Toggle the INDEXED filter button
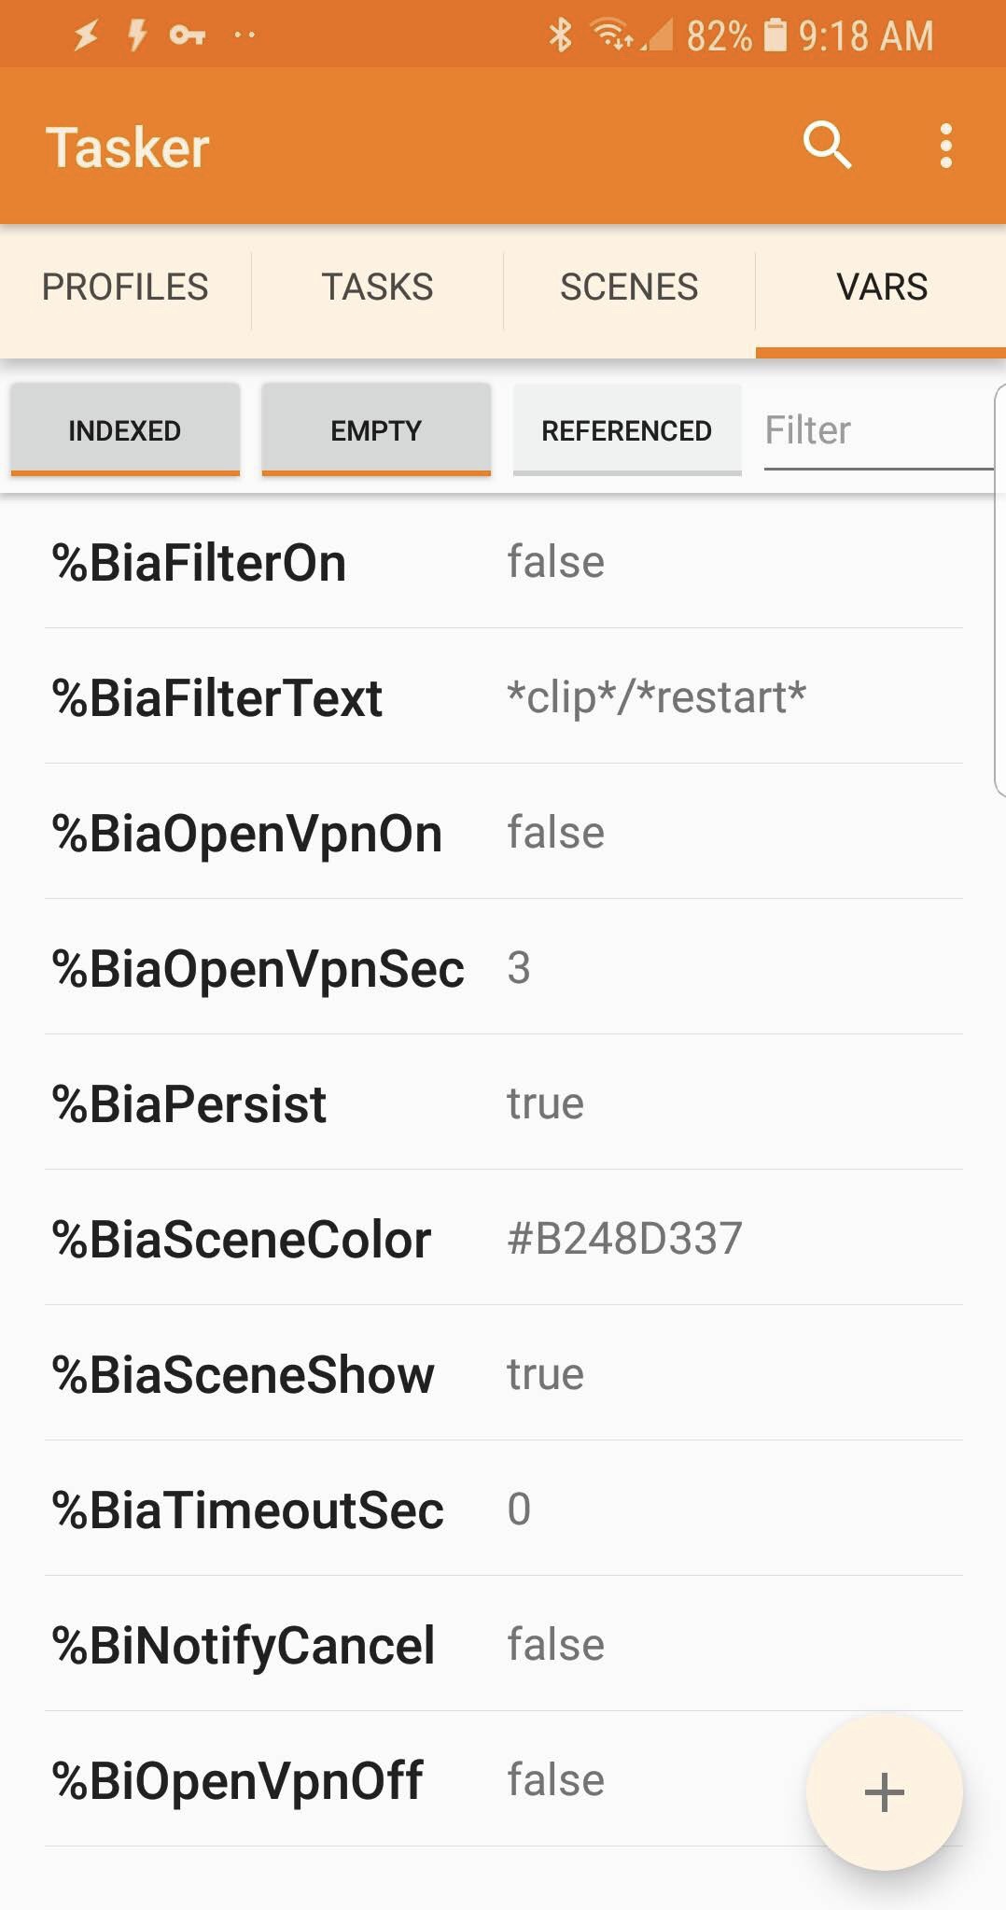 (x=125, y=430)
